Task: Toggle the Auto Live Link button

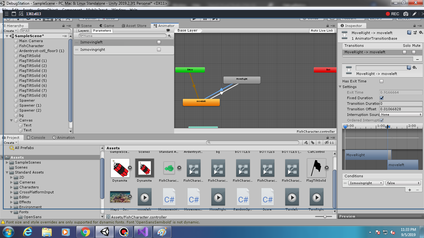Action: [322, 31]
